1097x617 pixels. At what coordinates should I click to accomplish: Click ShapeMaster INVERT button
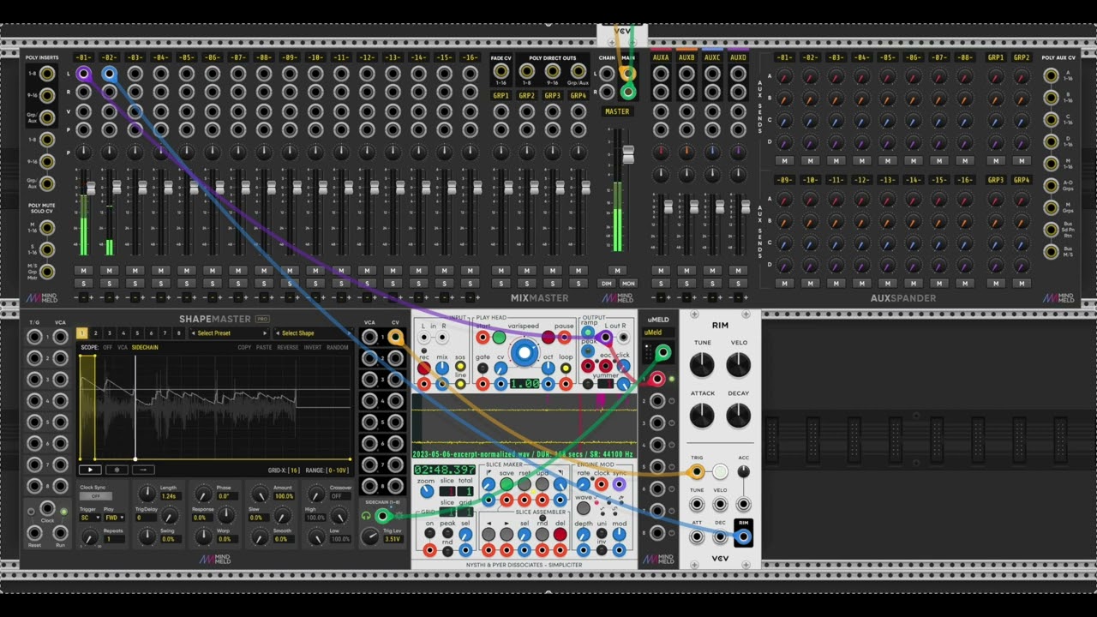pos(312,348)
